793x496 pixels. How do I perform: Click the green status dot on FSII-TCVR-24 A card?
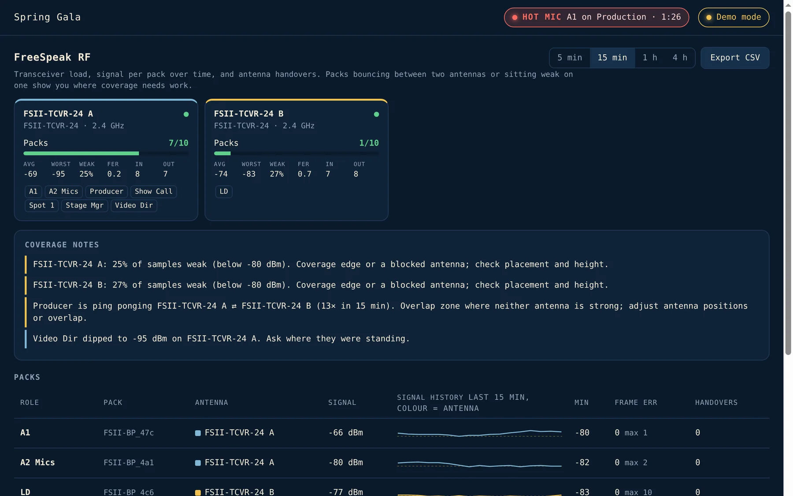click(186, 114)
